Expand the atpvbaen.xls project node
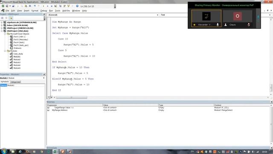This screenshot has width=273, height=154. [x=2, y=22]
